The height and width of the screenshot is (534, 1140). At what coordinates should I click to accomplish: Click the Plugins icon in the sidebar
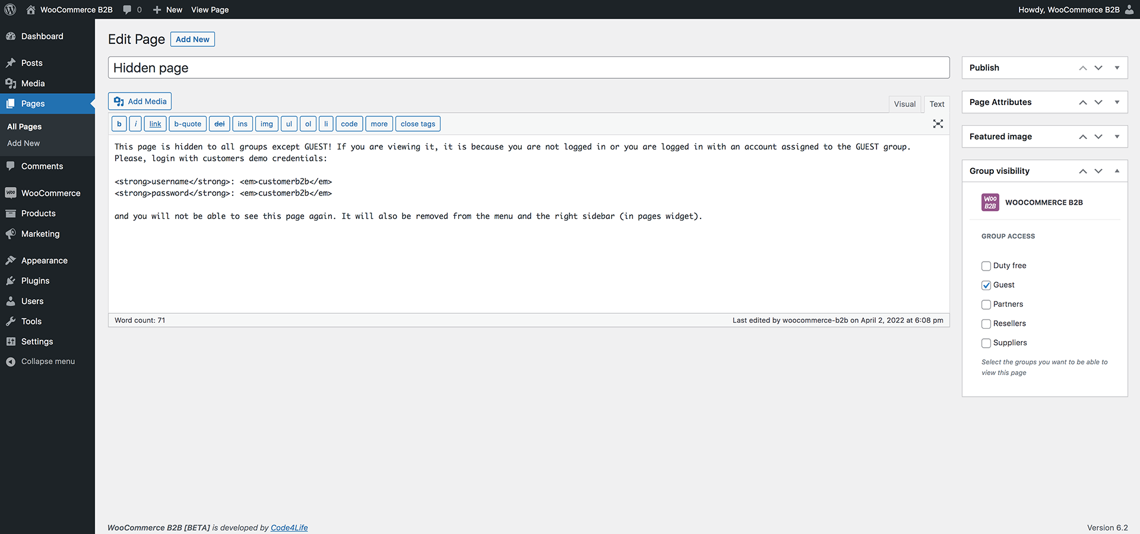(11, 281)
